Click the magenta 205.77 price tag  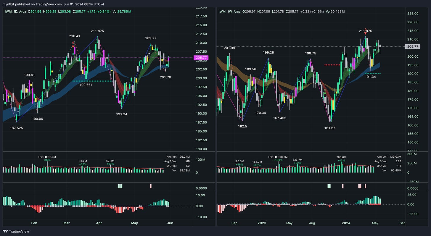(202, 58)
